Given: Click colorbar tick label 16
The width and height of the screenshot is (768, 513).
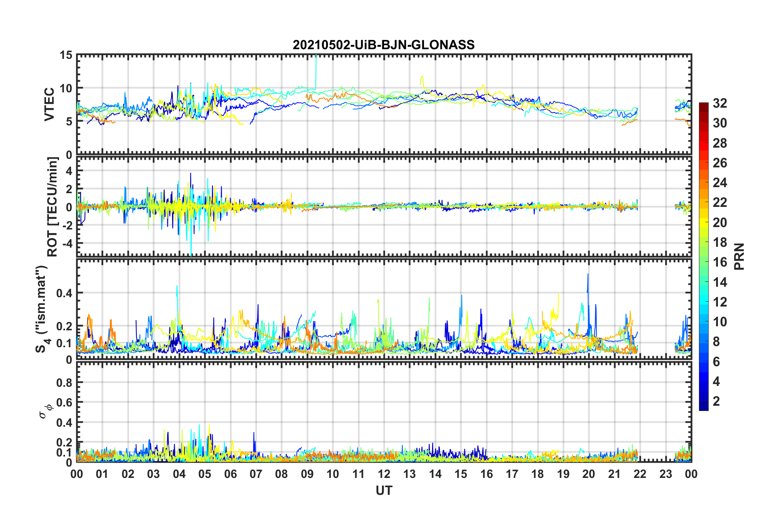Looking at the screenshot, I should click(x=720, y=262).
